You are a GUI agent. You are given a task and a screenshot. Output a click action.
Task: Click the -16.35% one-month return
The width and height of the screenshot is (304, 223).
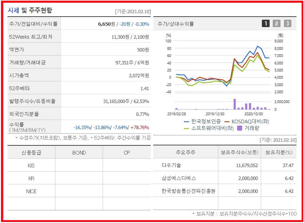pyautogui.click(x=83, y=127)
